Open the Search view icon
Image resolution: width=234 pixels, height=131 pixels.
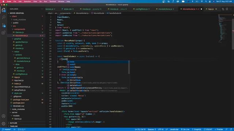point(3,17)
